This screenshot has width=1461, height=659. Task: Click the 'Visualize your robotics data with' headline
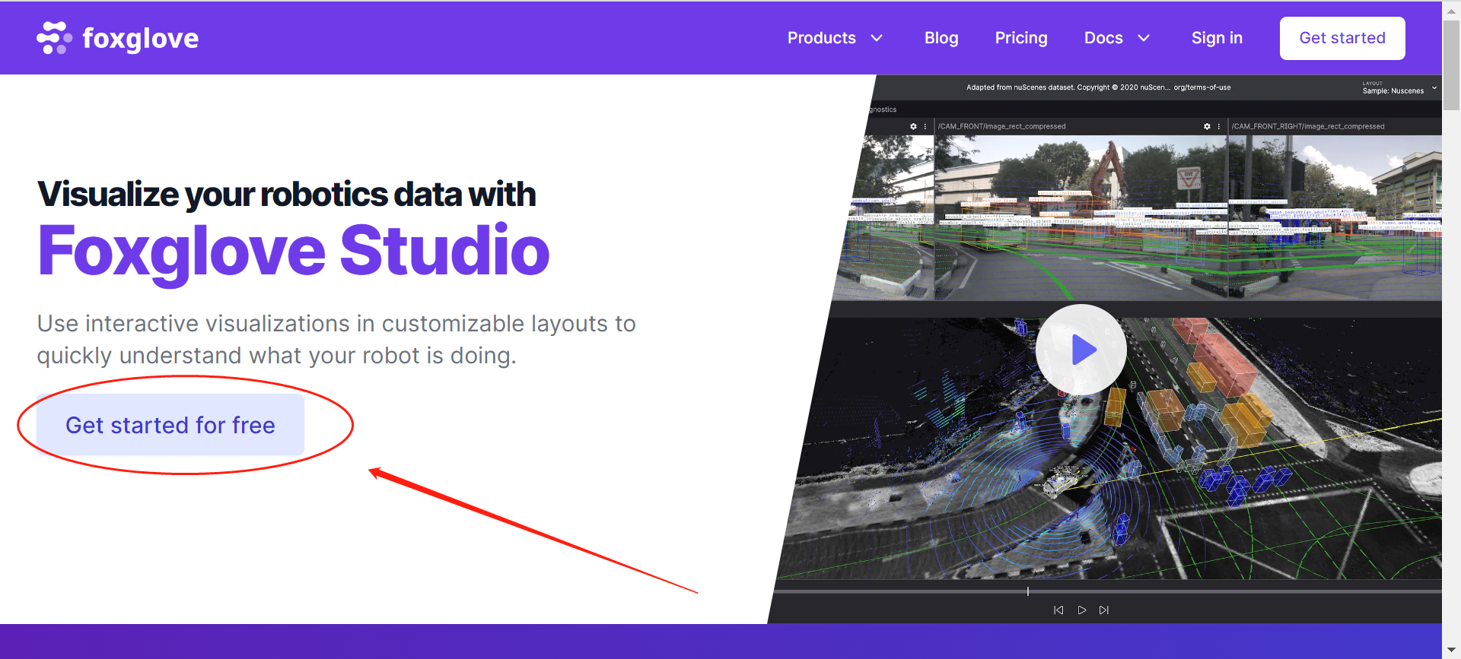(287, 194)
